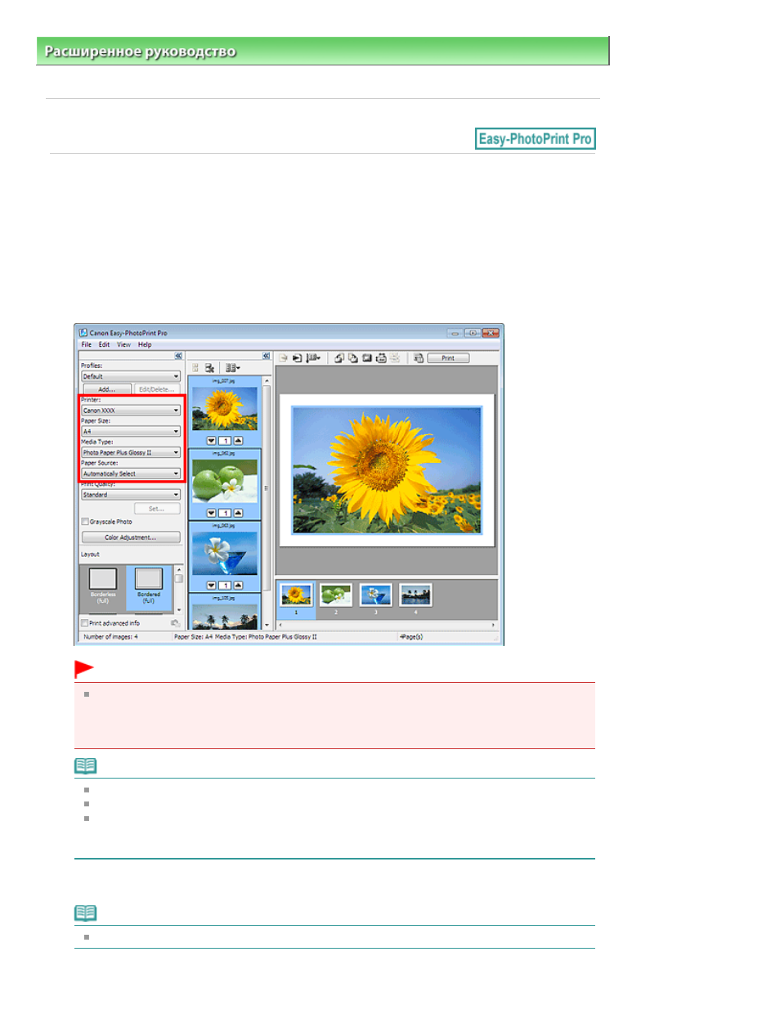Increase copies for the sunflower image
This screenshot has width=780, height=1010.
coord(238,441)
